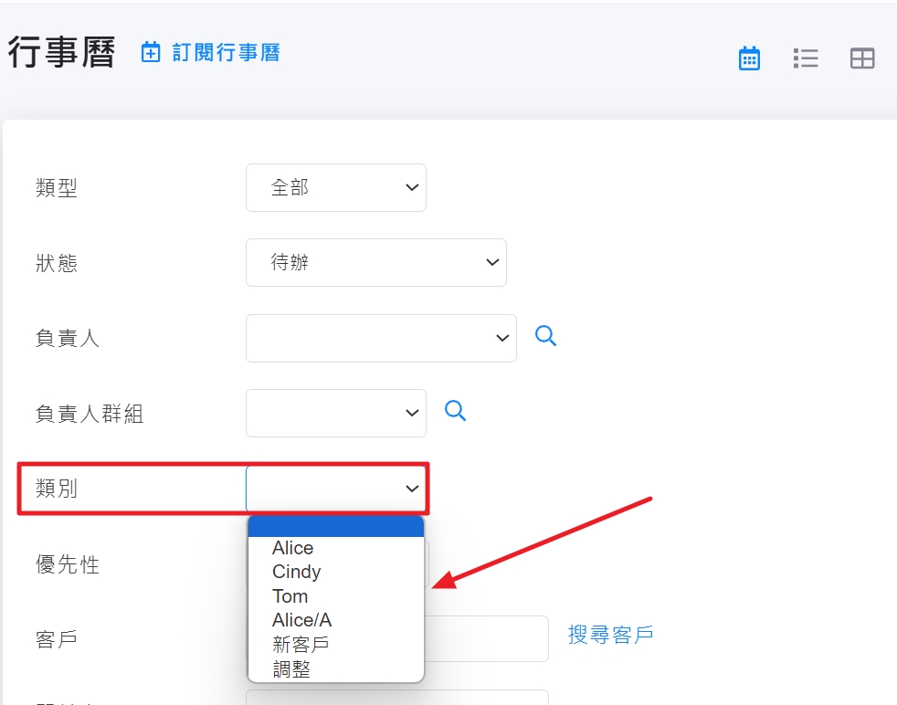
Task: Expand the 負責人群組 dropdown
Action: pos(335,413)
